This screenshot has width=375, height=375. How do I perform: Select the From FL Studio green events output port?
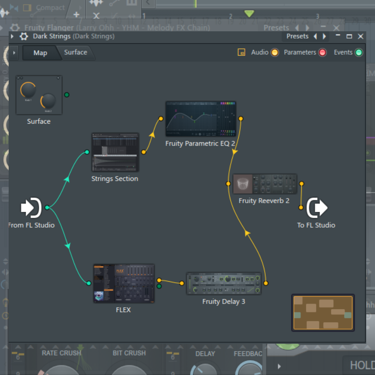click(47, 207)
